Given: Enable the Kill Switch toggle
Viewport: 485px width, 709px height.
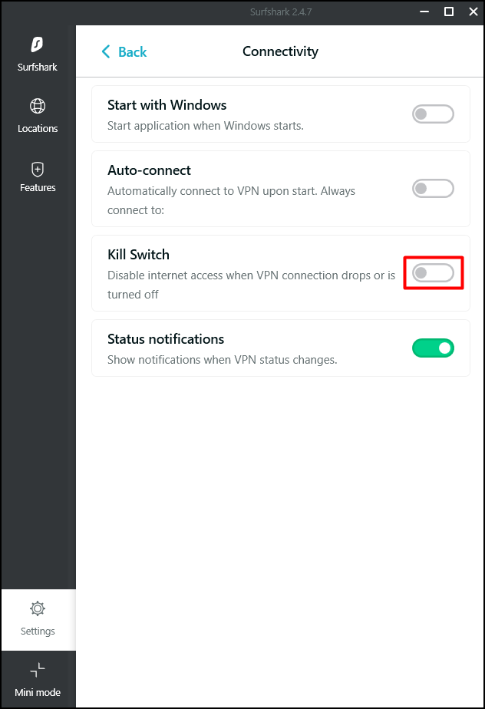Looking at the screenshot, I should [433, 272].
